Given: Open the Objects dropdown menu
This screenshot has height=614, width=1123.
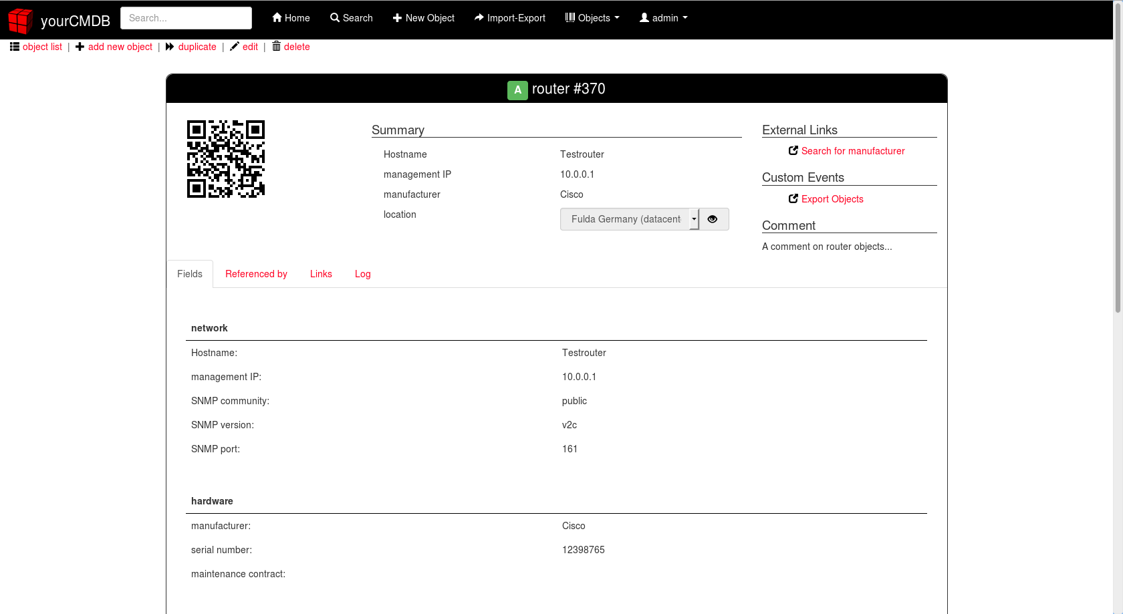Looking at the screenshot, I should coord(592,17).
